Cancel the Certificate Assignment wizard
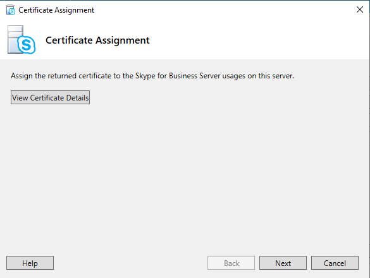 click(x=335, y=263)
